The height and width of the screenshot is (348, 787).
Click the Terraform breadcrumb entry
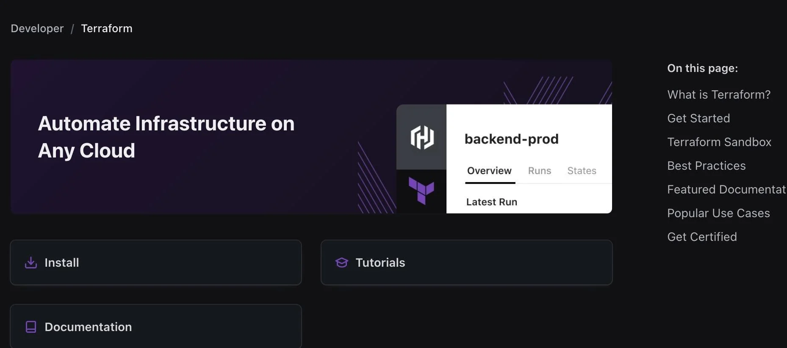tap(106, 28)
